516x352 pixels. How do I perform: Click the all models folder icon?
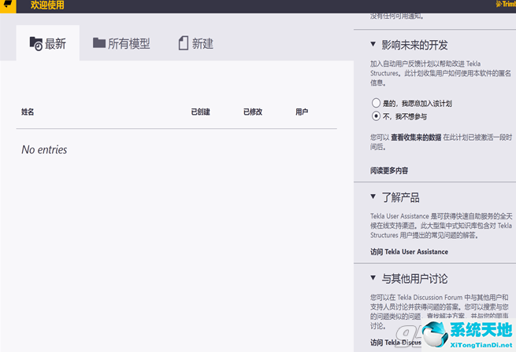99,42
